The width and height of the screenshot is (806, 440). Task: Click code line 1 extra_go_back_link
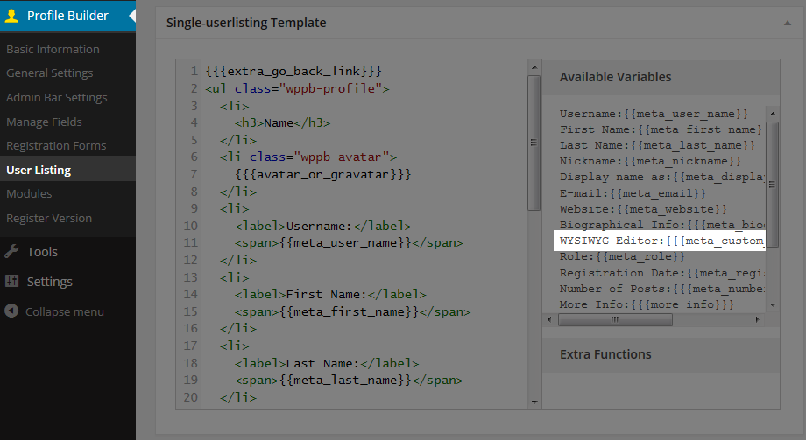[x=293, y=71]
